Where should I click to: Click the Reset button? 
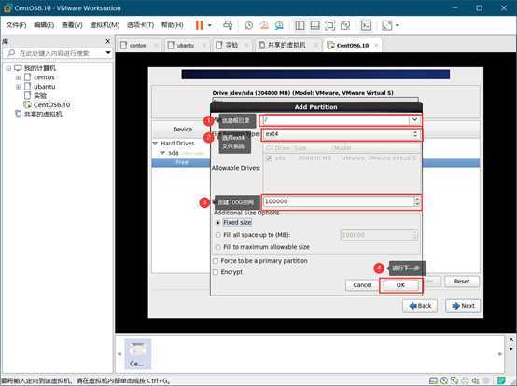[x=462, y=282]
